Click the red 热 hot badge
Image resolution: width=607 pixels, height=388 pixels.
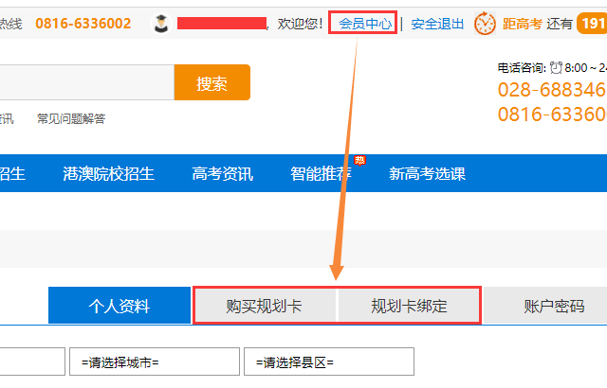tap(359, 160)
